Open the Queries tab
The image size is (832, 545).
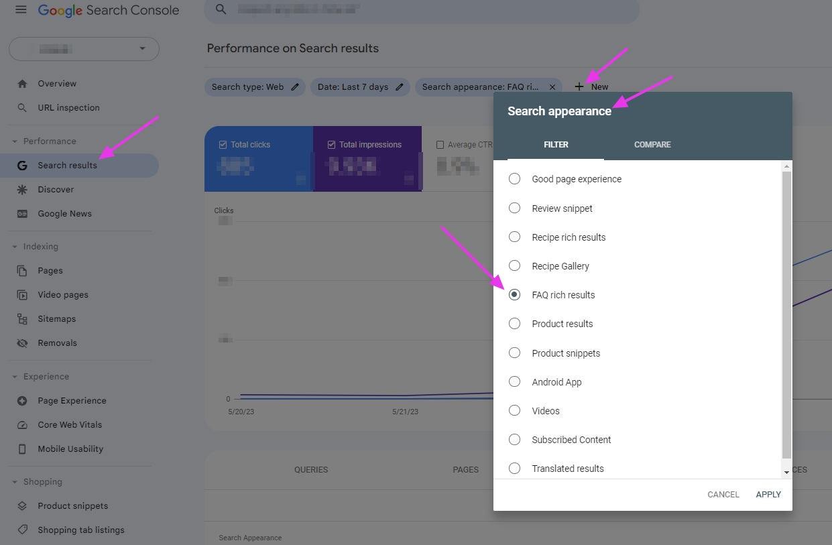[x=311, y=470]
